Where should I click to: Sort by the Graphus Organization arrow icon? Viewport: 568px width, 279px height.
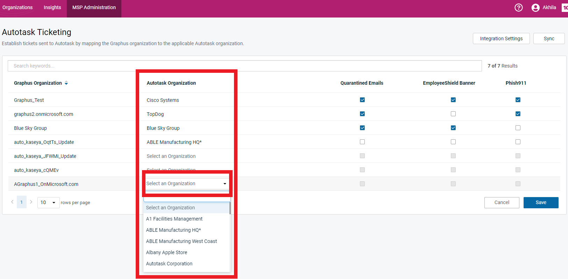point(66,83)
